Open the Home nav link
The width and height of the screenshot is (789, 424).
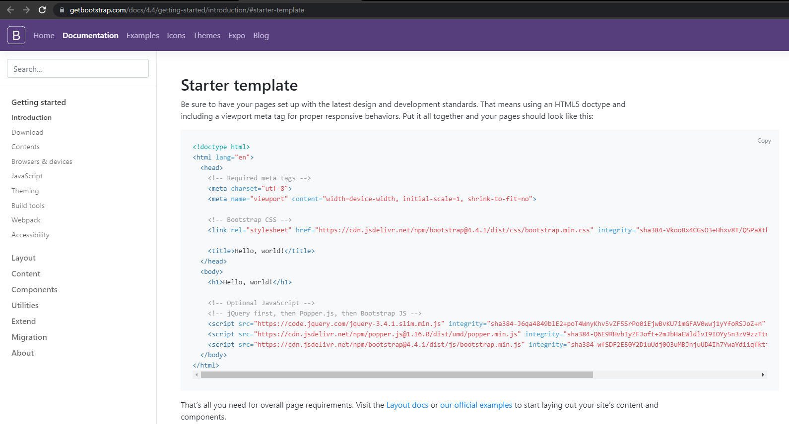(x=44, y=36)
